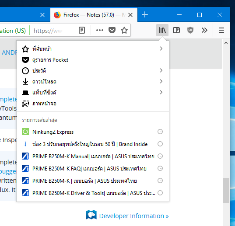Click the synced tabs icon beside แท็บที่ซิงค์

(25, 93)
